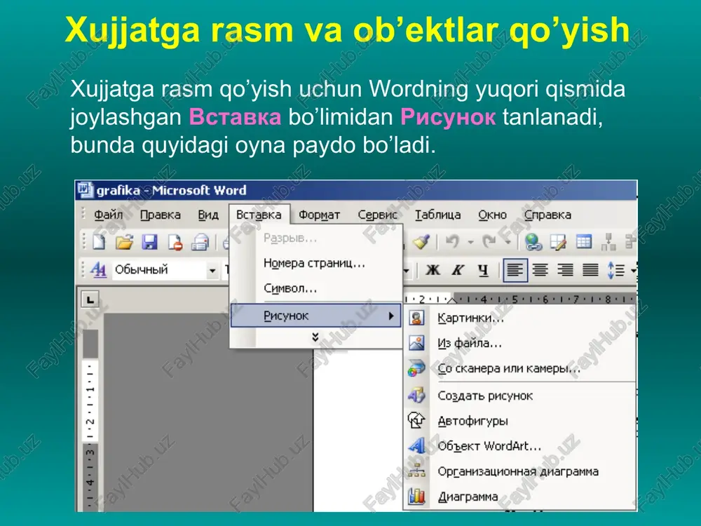The image size is (701, 526).
Task: Insert hyperlink using the globe icon
Action: click(x=533, y=242)
